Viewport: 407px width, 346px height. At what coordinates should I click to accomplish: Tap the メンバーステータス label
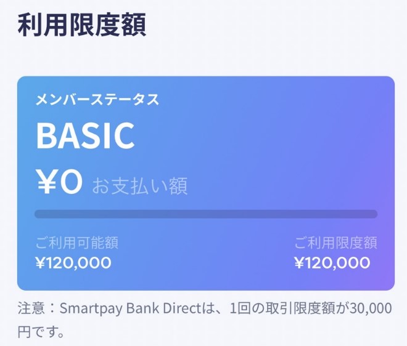pyautogui.click(x=97, y=100)
